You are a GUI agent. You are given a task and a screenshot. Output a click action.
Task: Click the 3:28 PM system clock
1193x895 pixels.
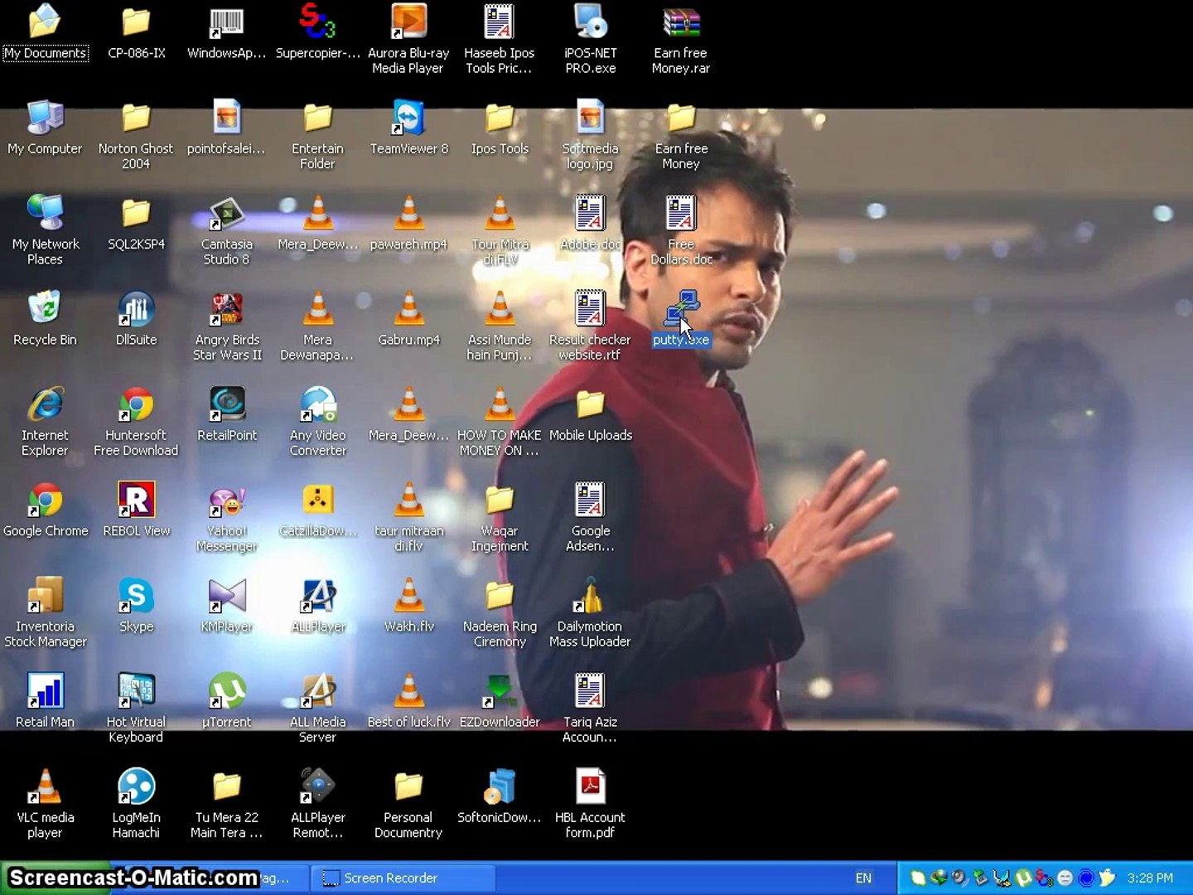[x=1150, y=878]
